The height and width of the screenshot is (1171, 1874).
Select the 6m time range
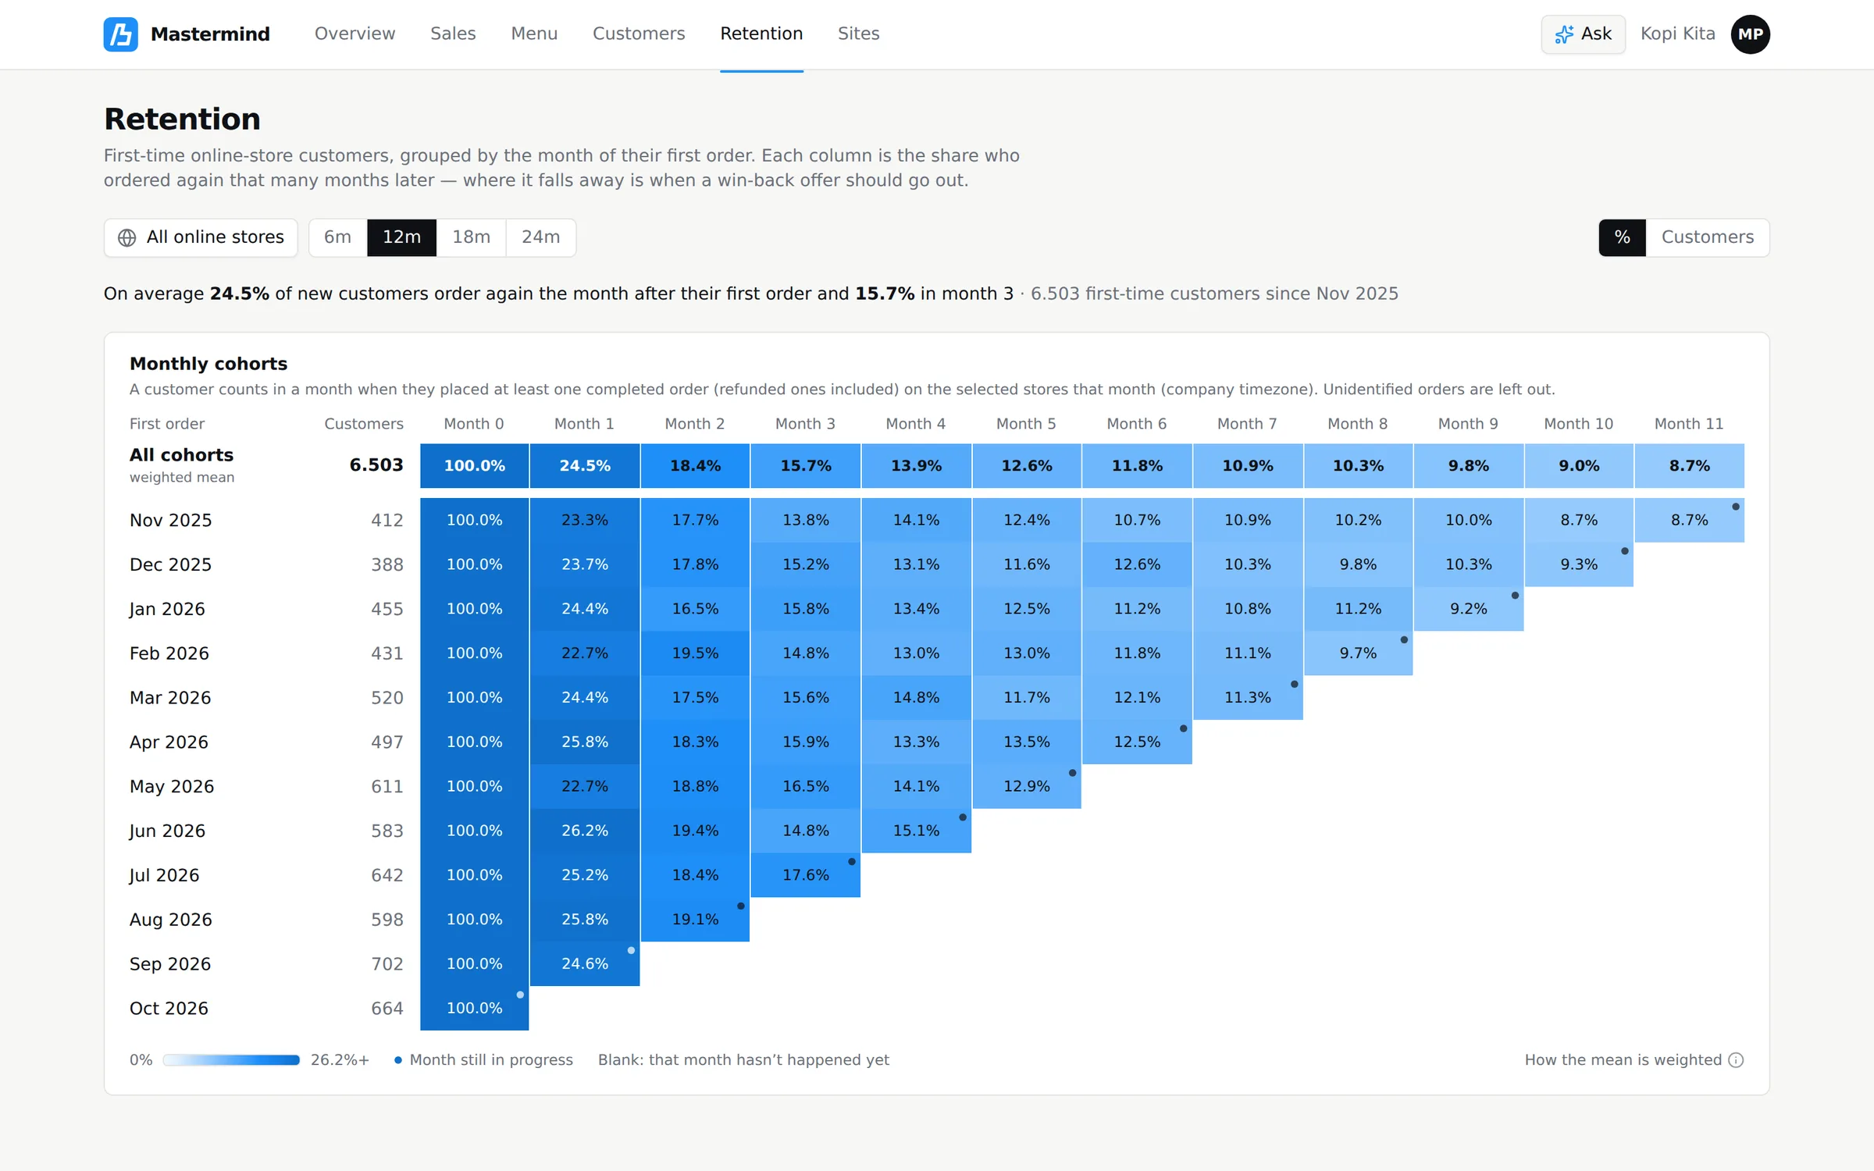[x=337, y=237]
